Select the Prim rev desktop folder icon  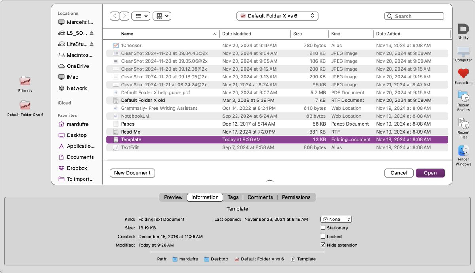point(25,81)
